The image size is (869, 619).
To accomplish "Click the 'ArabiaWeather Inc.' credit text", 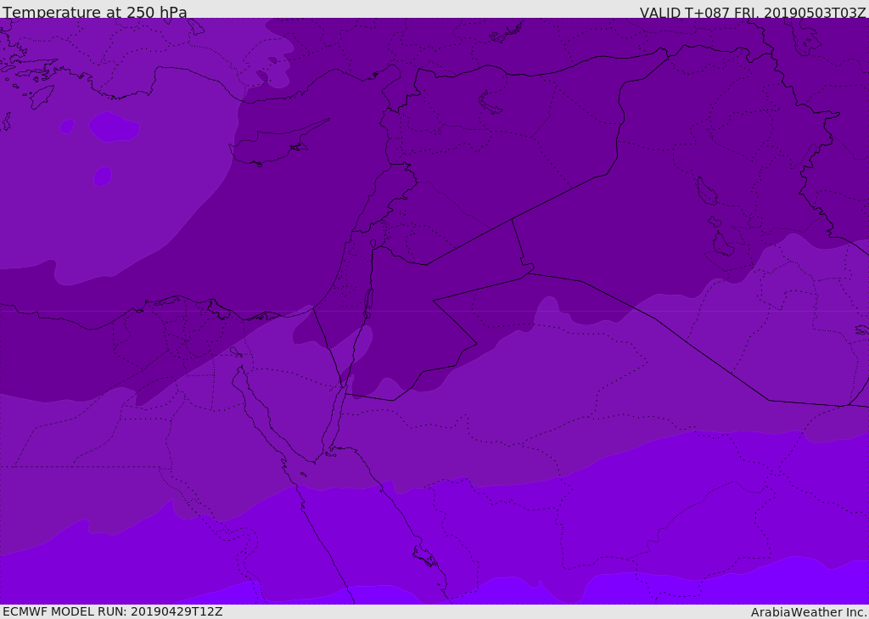I will point(810,612).
